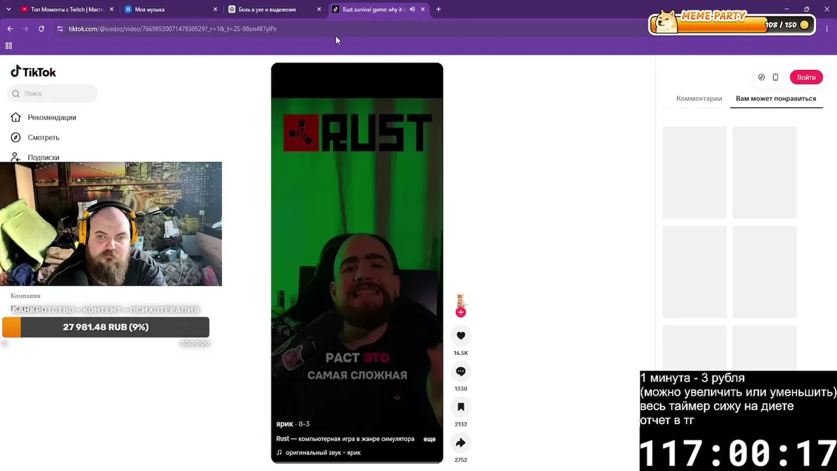This screenshot has width=837, height=471.
Task: Click the TikTok logo
Action: [33, 72]
